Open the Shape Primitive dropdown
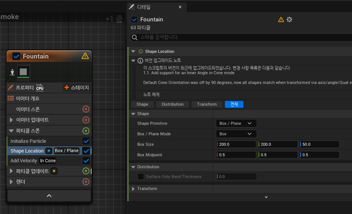The height and width of the screenshot is (214, 352). tap(236, 123)
